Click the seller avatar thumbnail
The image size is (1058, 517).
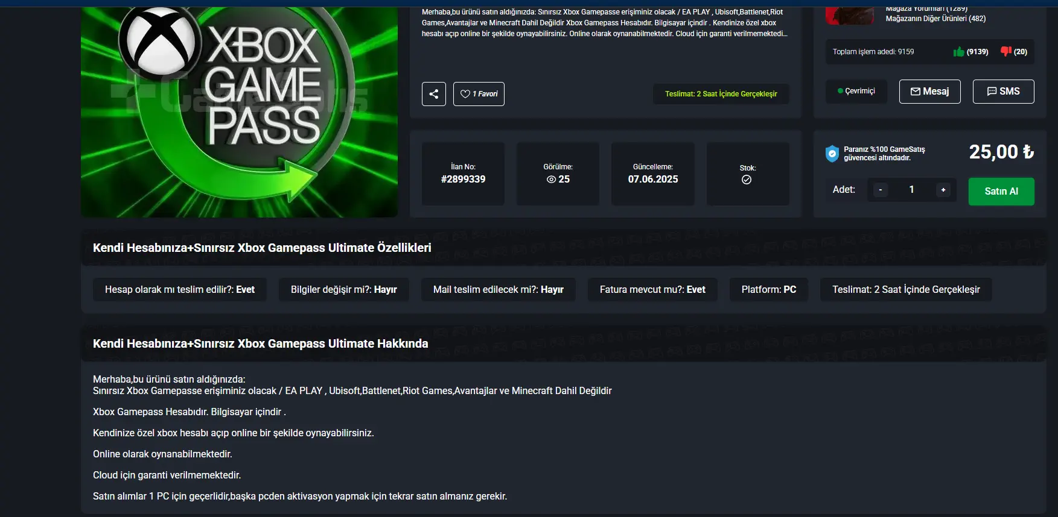(x=849, y=15)
